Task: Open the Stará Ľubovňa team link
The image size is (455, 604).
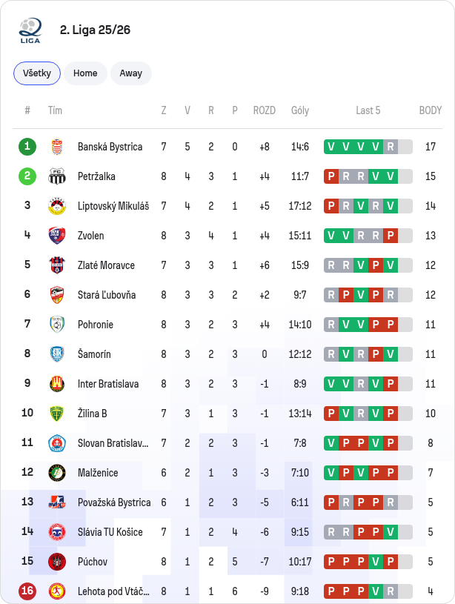Action: pos(107,295)
